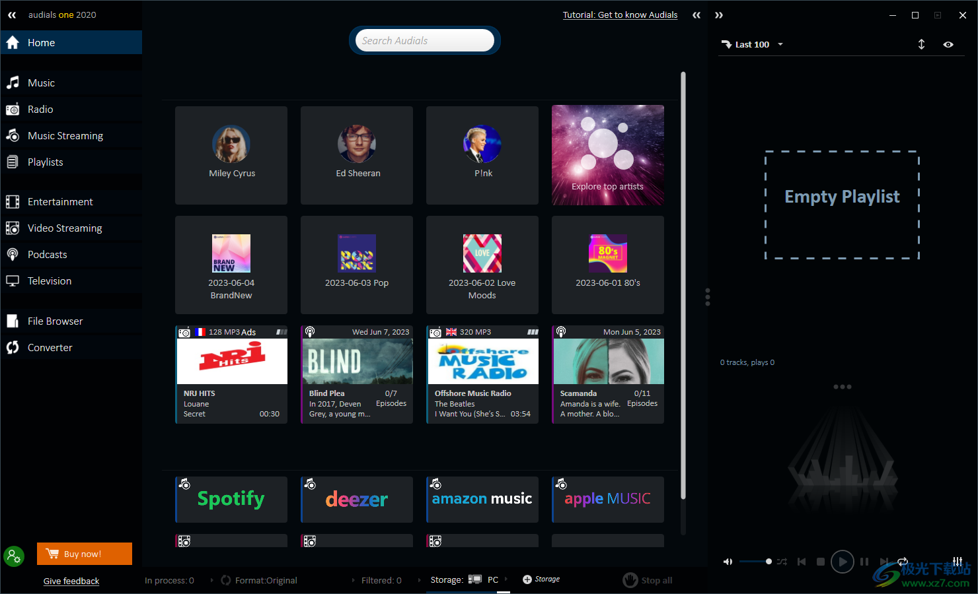Click the player equalizer settings icon
The height and width of the screenshot is (594, 978).
(958, 562)
